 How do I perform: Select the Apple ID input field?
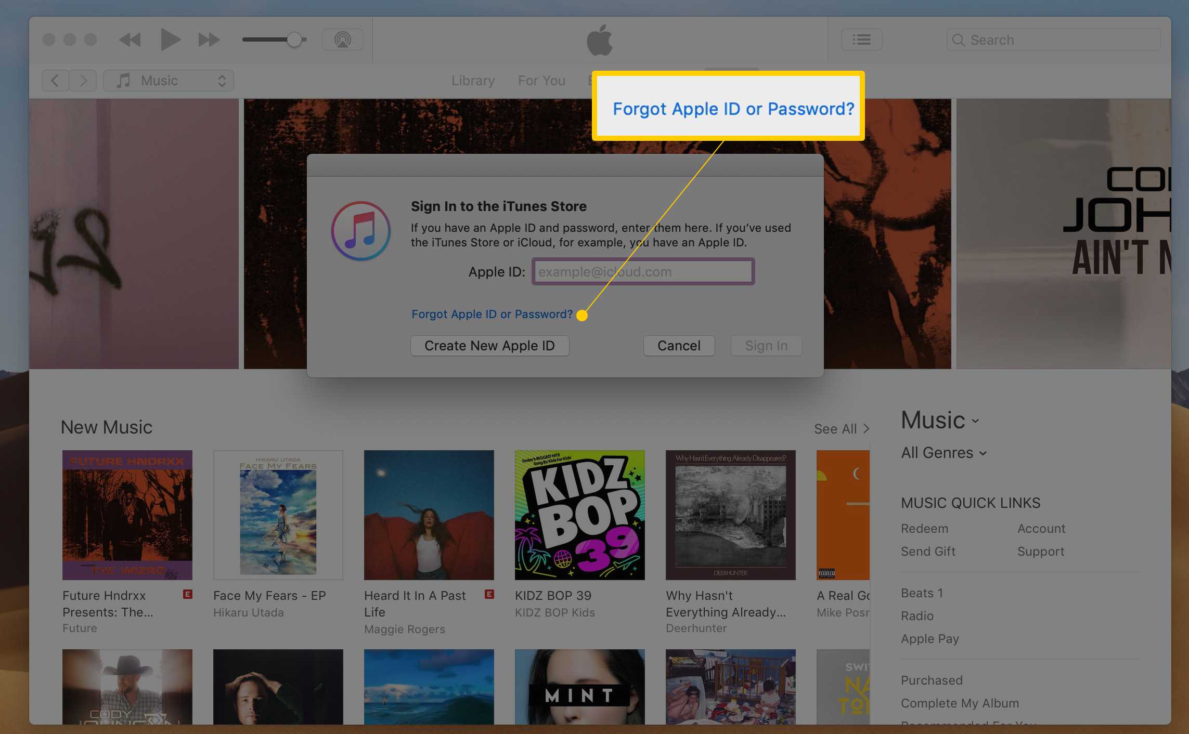pos(640,271)
